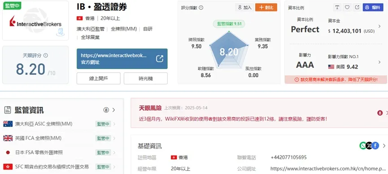Open the official website external link icon
The width and height of the screenshot is (388, 174).
[160, 59]
